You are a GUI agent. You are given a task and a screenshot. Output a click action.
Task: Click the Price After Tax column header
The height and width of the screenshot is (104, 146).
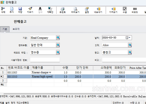(136, 68)
